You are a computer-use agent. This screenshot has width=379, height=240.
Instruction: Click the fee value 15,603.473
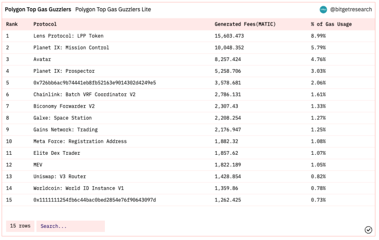[230, 36]
